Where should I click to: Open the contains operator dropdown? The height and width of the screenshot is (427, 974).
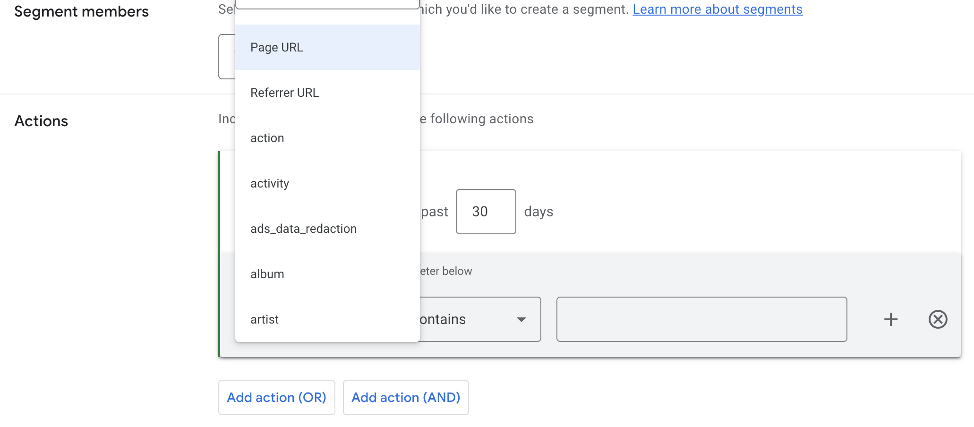coord(480,319)
